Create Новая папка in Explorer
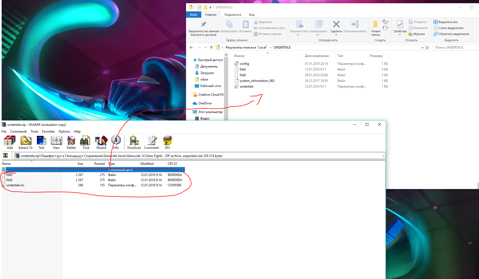The width and height of the screenshot is (479, 279). [376, 28]
